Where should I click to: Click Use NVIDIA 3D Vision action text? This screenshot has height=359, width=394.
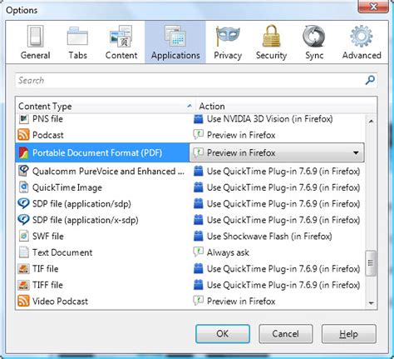pos(270,119)
